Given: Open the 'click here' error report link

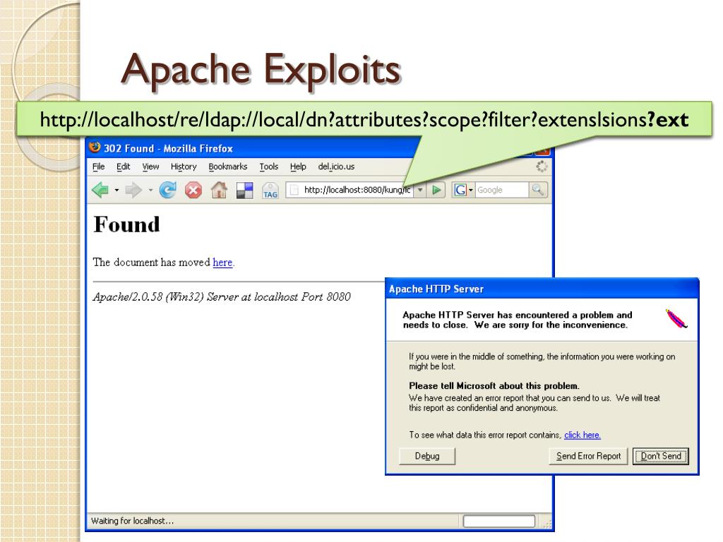Looking at the screenshot, I should tap(582, 435).
